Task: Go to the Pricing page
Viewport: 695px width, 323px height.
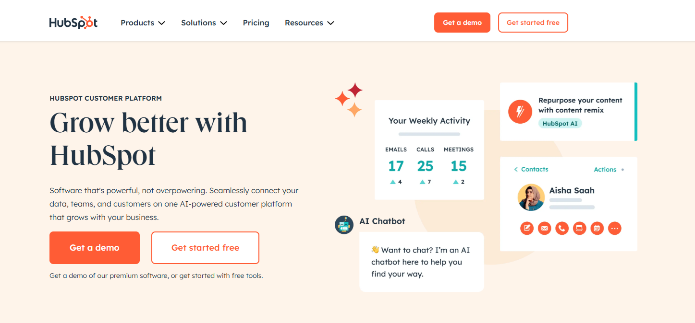Action: coord(256,23)
